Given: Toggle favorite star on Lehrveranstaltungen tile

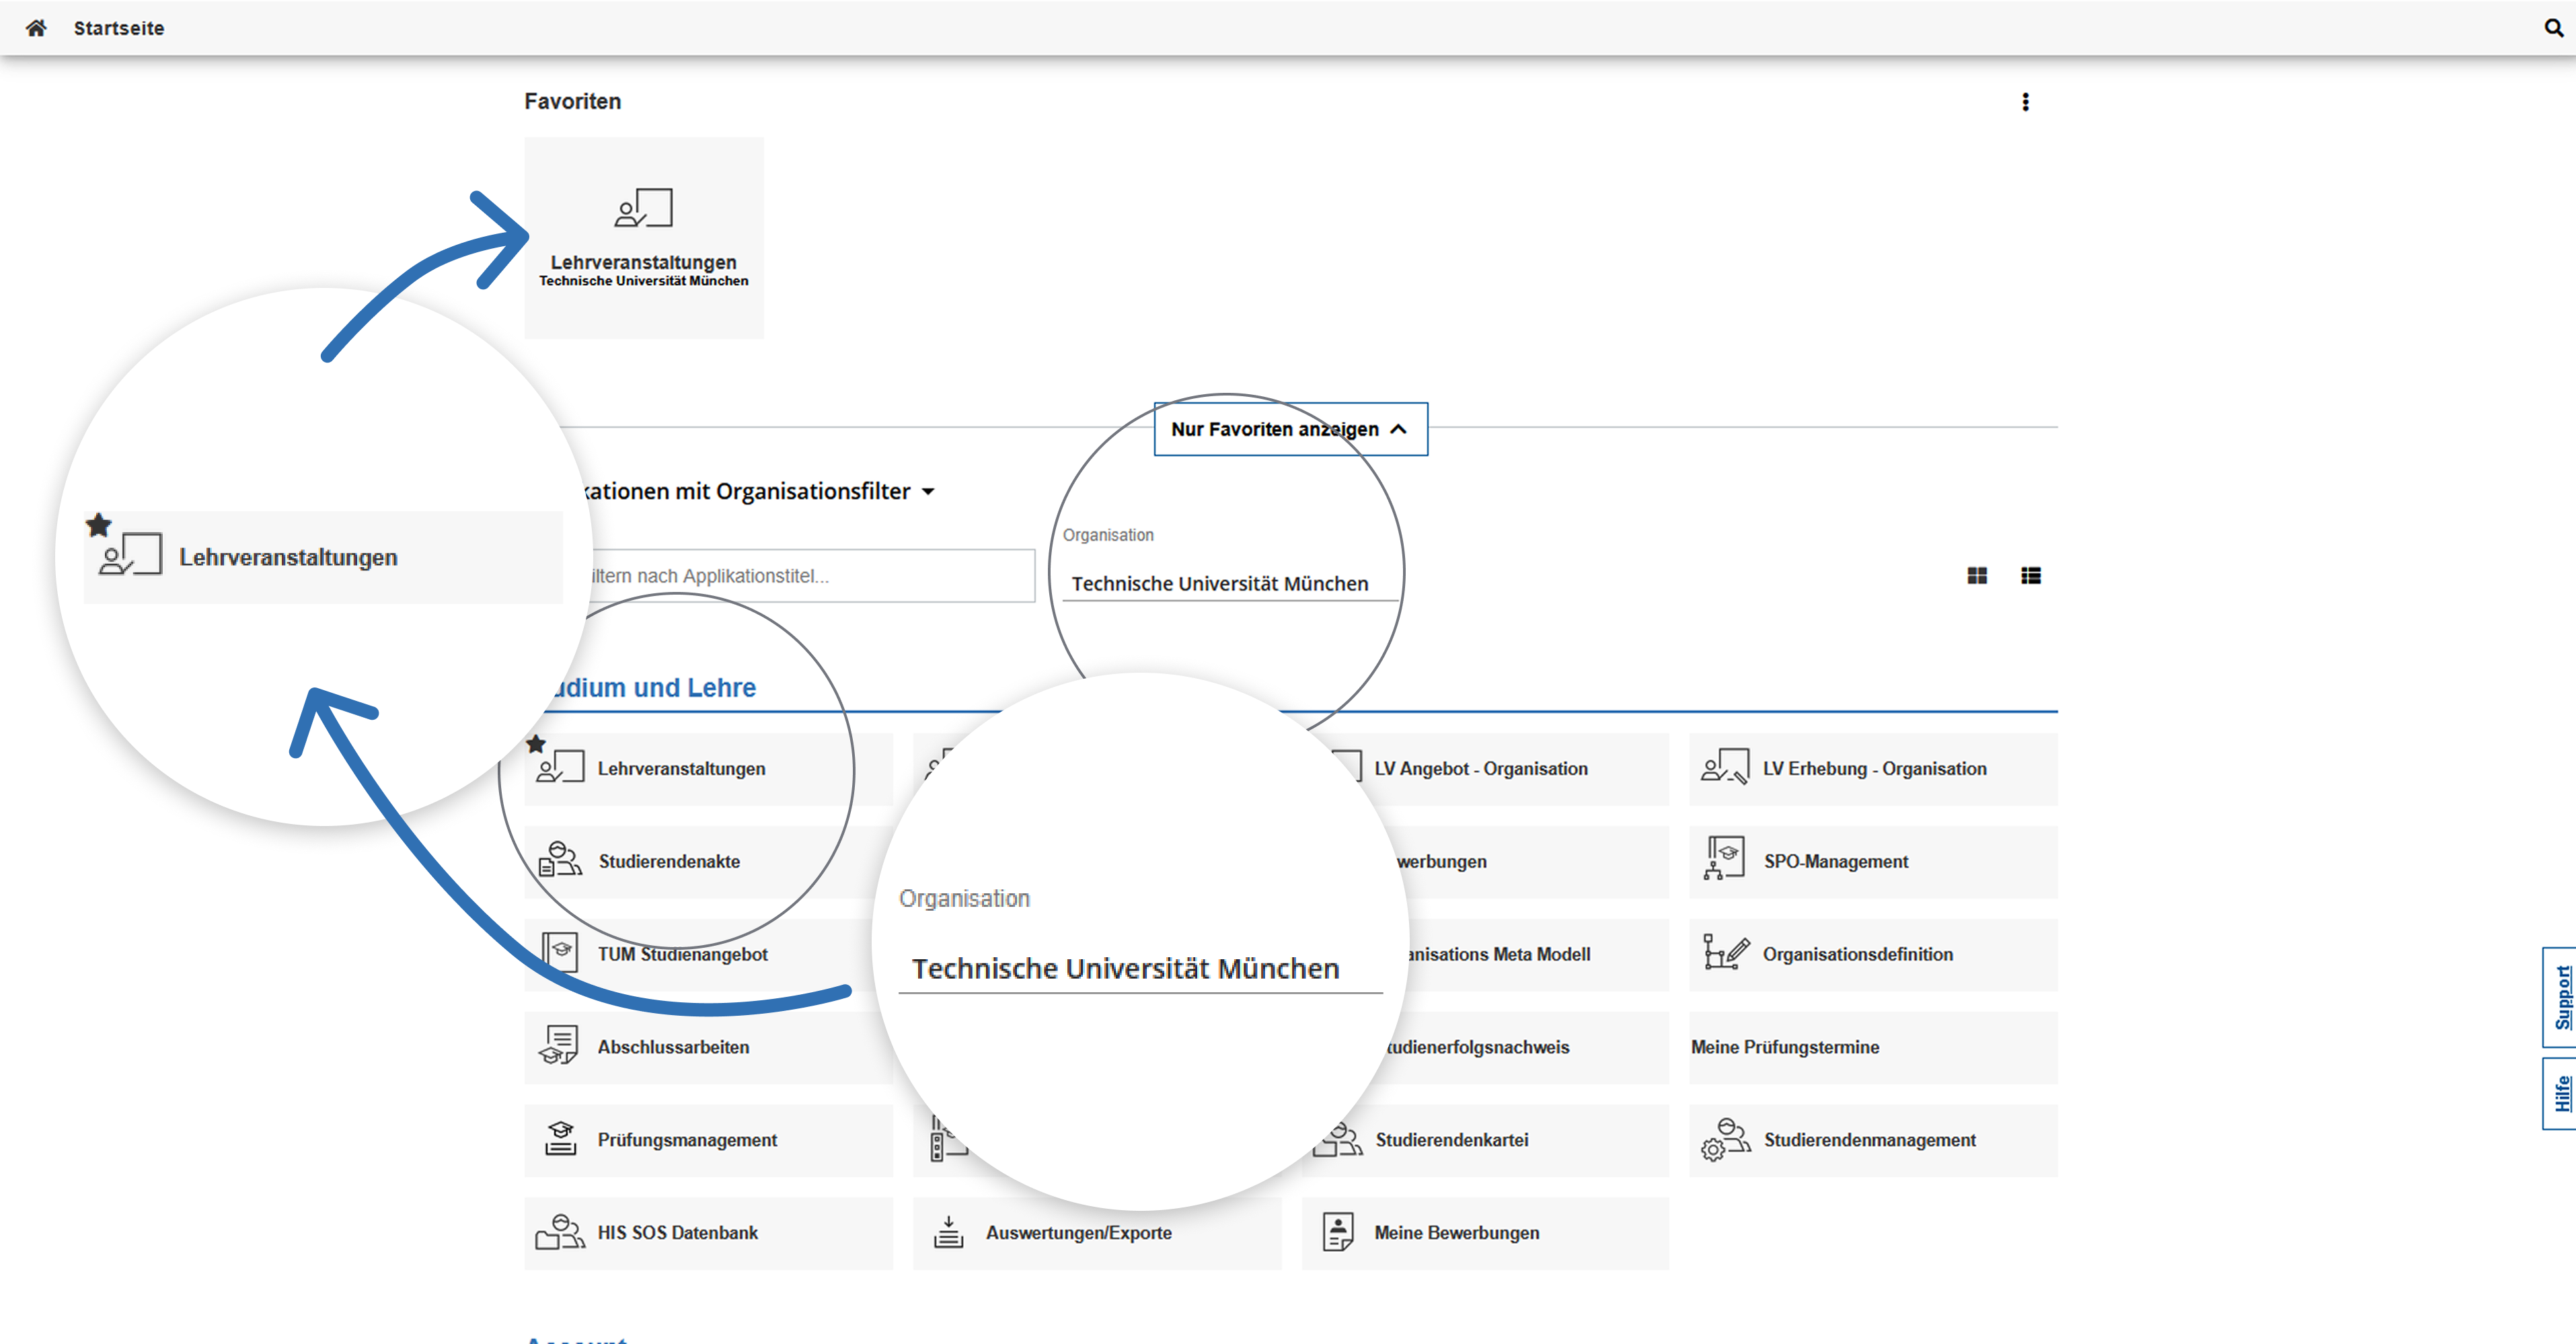Looking at the screenshot, I should click(536, 744).
